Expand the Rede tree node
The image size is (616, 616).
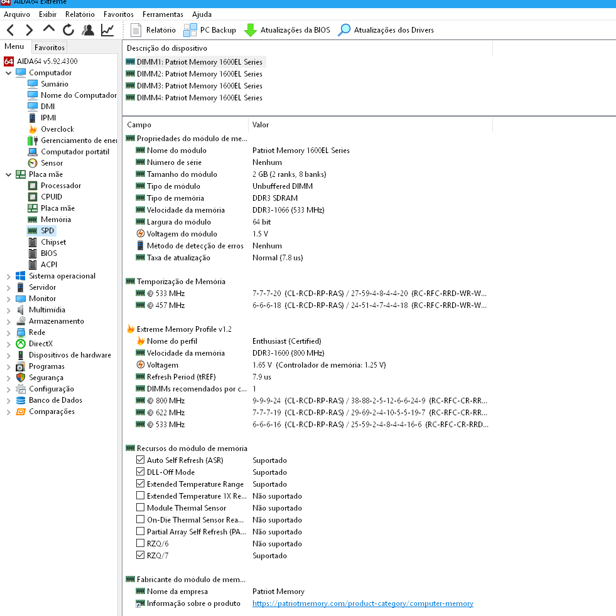pos(8,332)
